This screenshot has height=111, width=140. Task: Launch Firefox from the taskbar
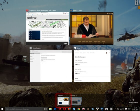(x=69, y=109)
